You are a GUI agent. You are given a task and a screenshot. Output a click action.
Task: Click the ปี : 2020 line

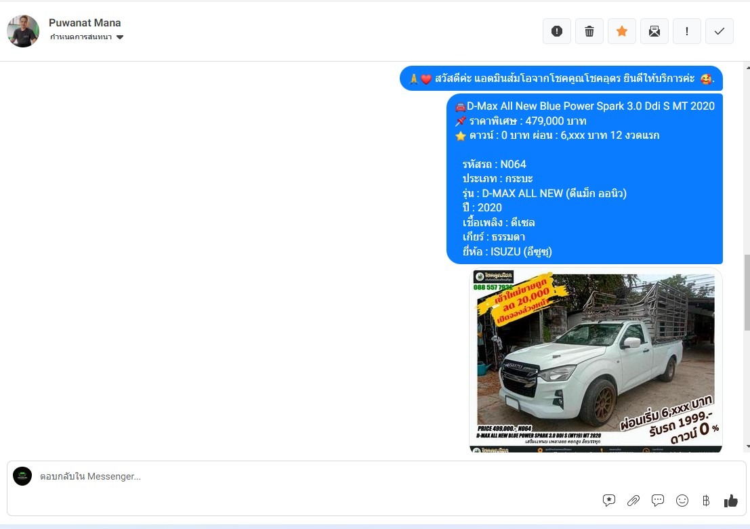pos(482,207)
